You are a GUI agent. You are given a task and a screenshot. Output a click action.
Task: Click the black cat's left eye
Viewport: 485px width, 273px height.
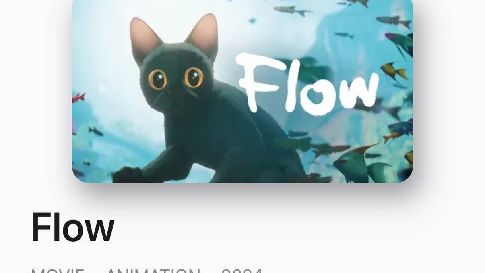158,79
